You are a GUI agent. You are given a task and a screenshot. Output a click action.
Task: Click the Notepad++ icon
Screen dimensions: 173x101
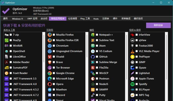pyautogui.click(x=93, y=35)
